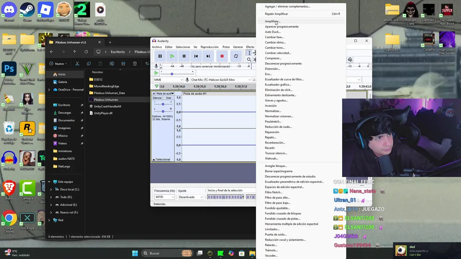461x259 pixels.
Task: Collapse the track with the arrow button
Action: point(154,159)
